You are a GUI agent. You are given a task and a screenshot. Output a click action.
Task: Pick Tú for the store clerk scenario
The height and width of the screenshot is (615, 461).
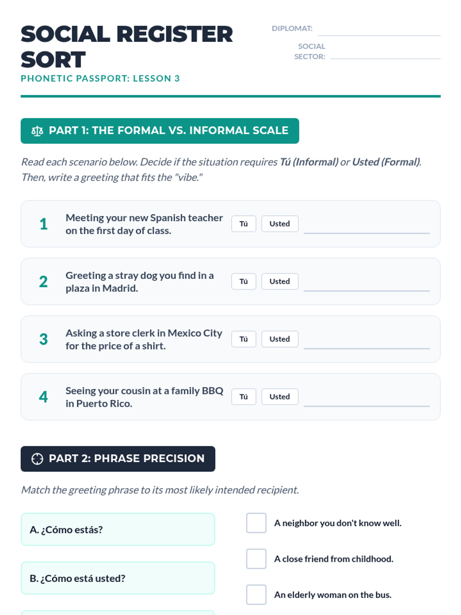(x=244, y=339)
